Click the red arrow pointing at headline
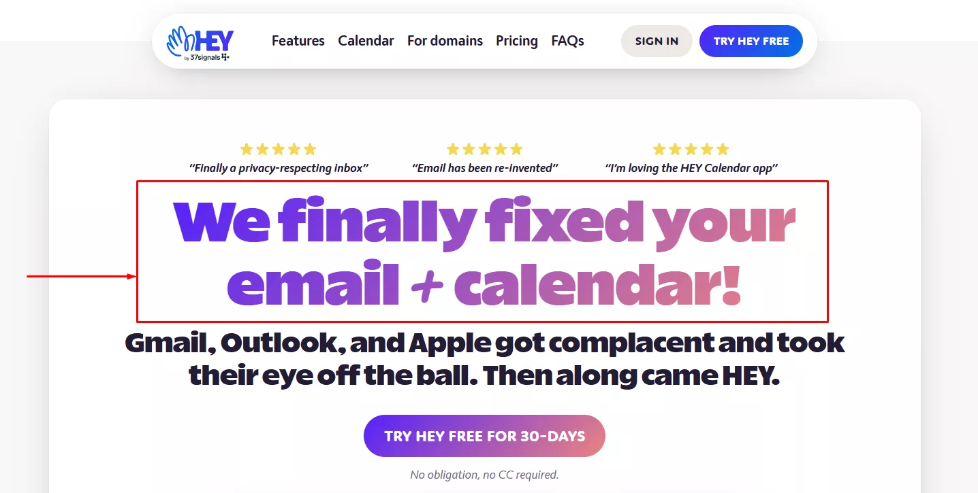 (82, 276)
